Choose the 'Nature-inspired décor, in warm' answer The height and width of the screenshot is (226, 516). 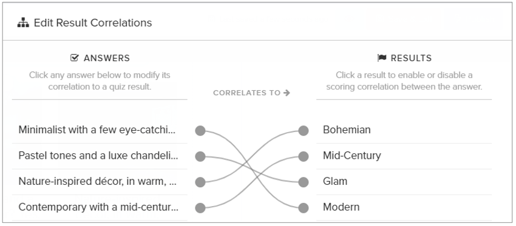coord(100,182)
